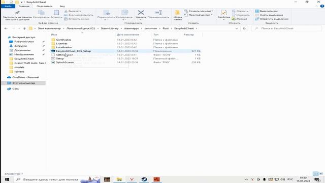The height and width of the screenshot is (183, 325).
Task: Switch to details view icon in status bar
Action: coord(315,174)
